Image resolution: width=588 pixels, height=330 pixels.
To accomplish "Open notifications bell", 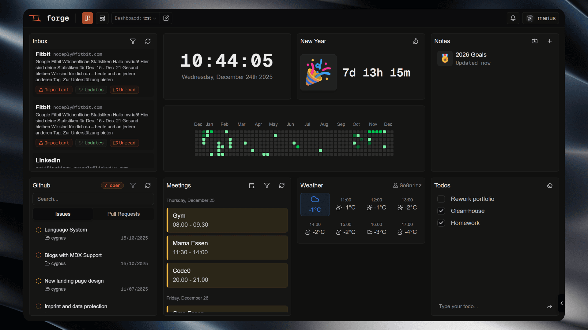I will click(513, 18).
